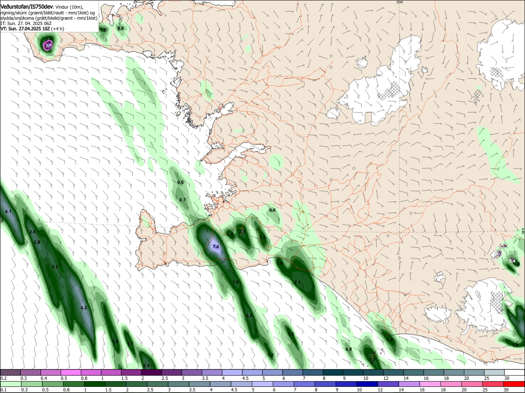525x393 pixels.
Task: Select the red rain swatch for 30
Action: point(514,384)
